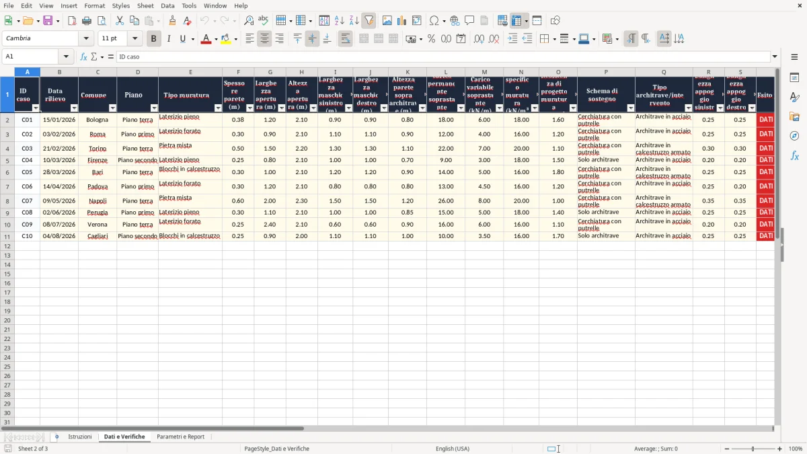The image size is (807, 454).
Task: Click the 100% zoom level value
Action: coord(796,449)
